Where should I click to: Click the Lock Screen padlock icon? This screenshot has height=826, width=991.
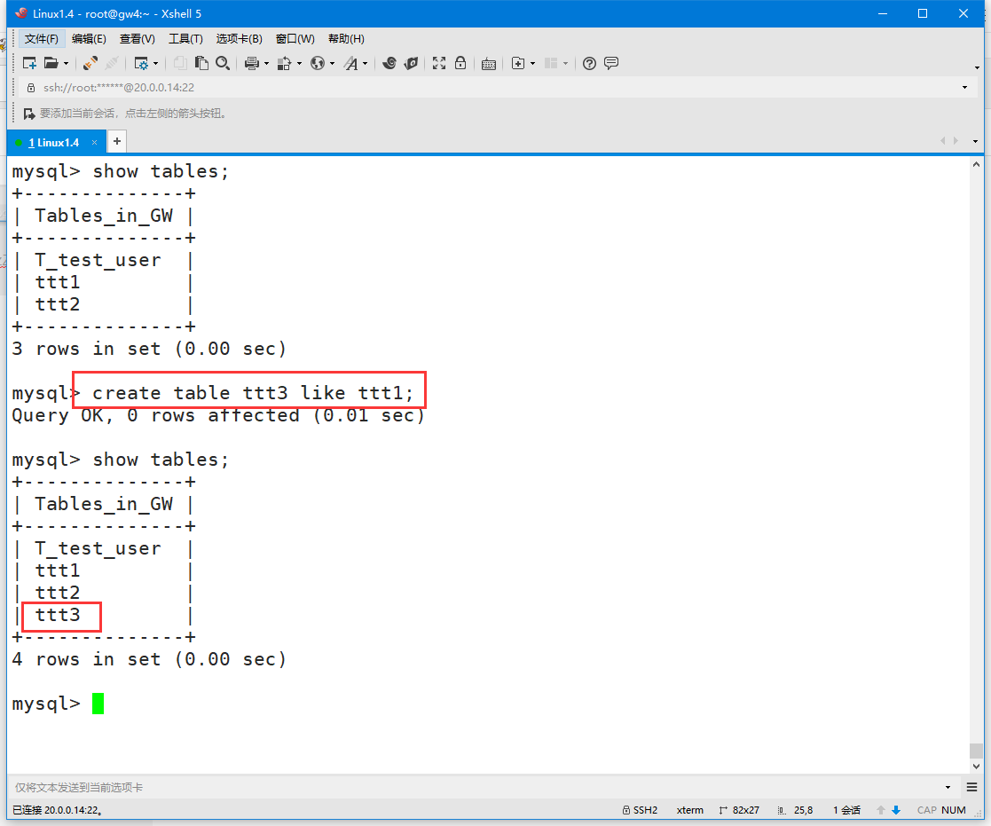point(460,63)
